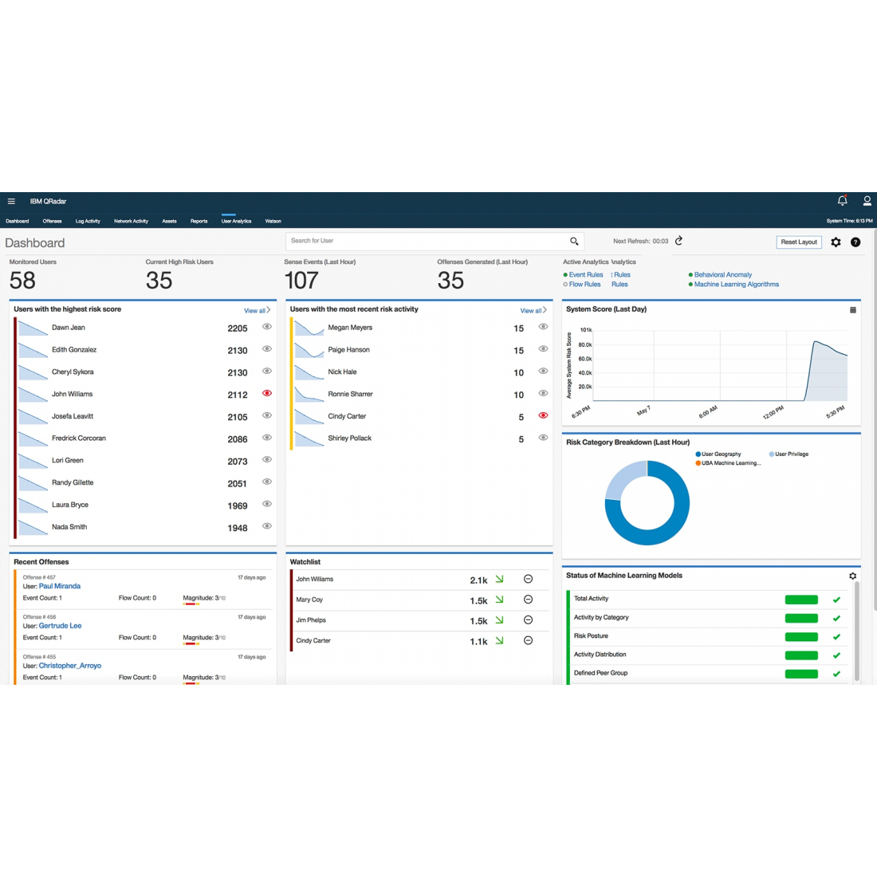Viewport: 877px width, 877px height.
Task: Open the help question mark icon
Action: [x=855, y=242]
